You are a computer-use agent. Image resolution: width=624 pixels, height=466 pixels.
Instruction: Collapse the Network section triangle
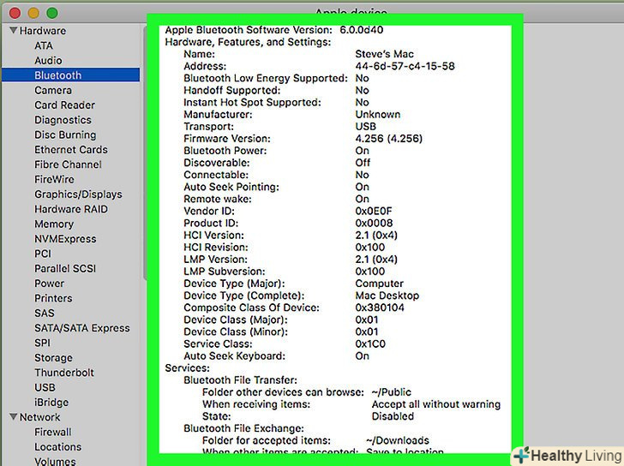pyautogui.click(x=14, y=416)
